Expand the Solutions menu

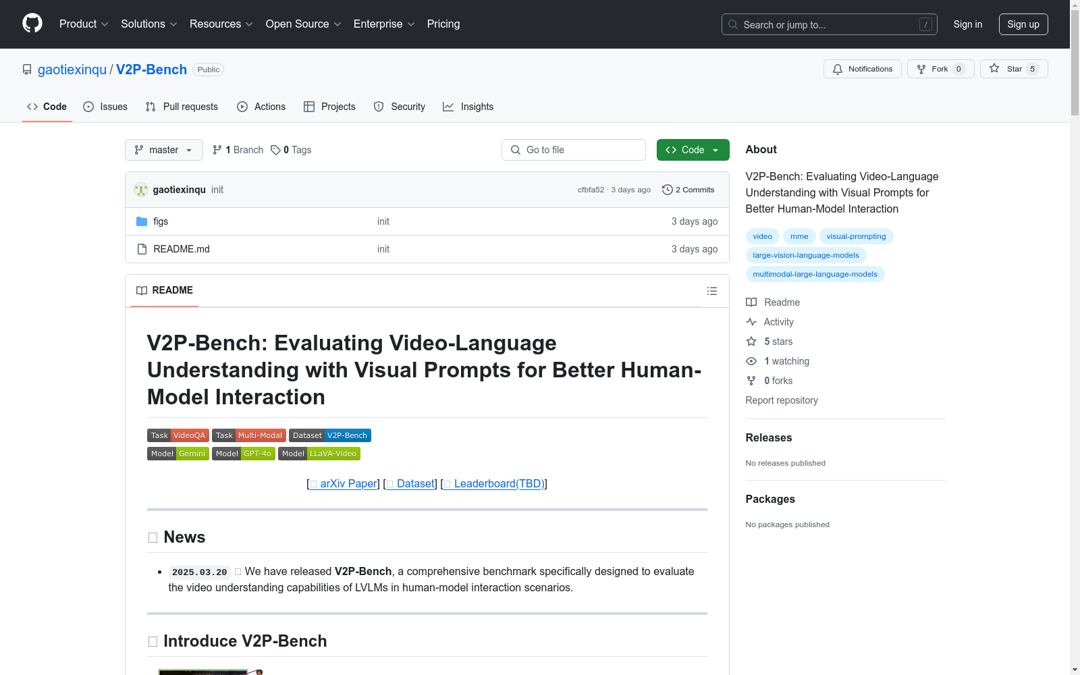click(x=149, y=24)
